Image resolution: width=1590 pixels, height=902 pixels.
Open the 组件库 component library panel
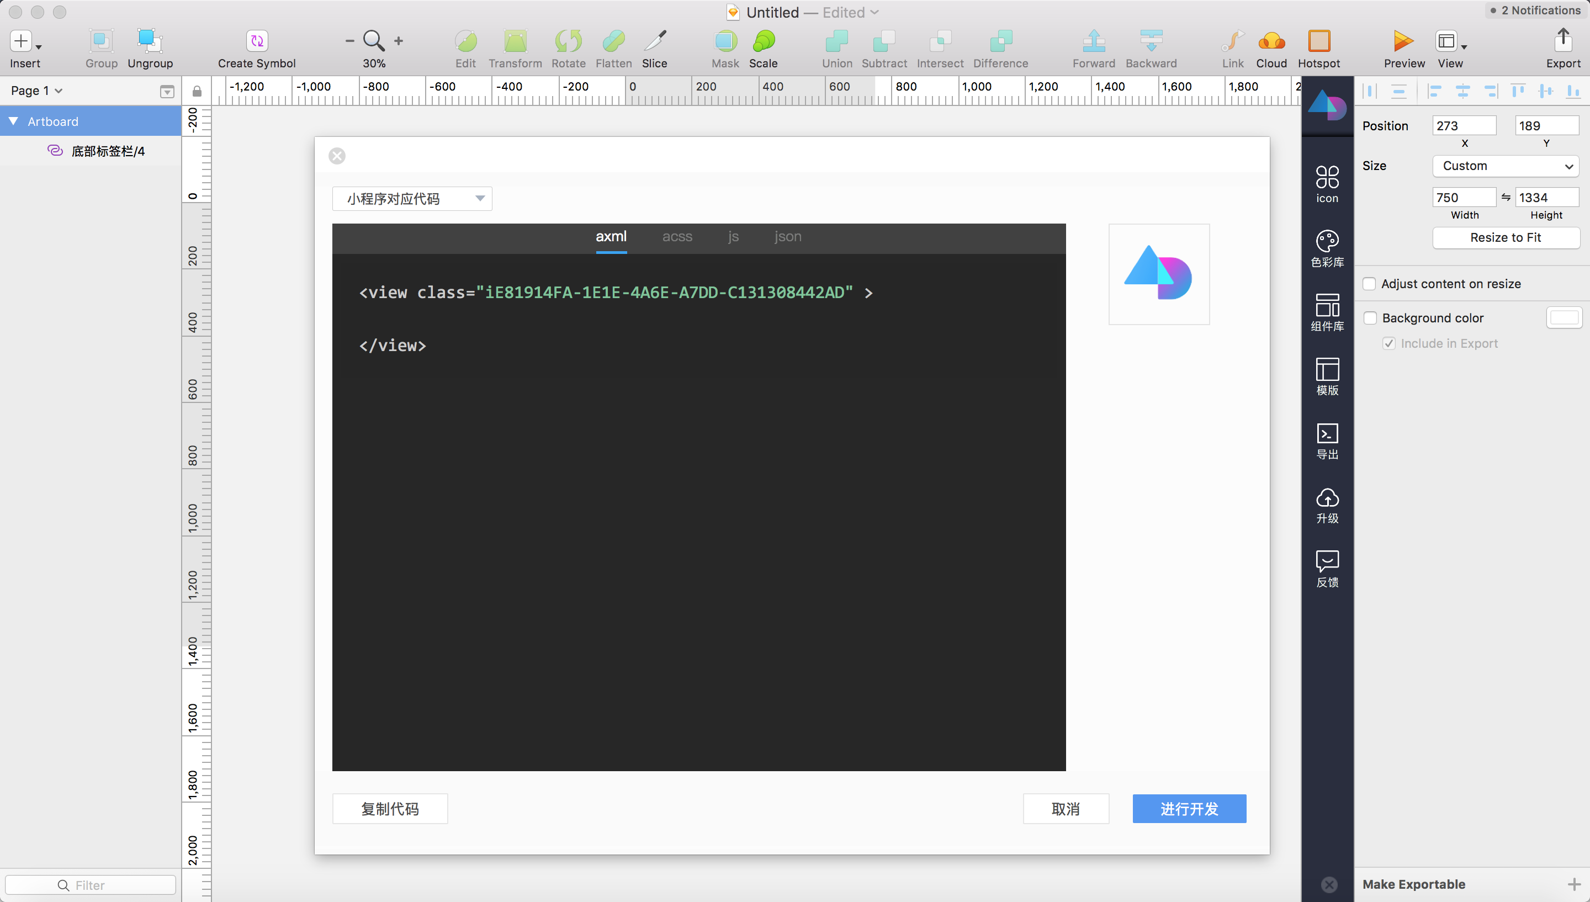point(1327,311)
